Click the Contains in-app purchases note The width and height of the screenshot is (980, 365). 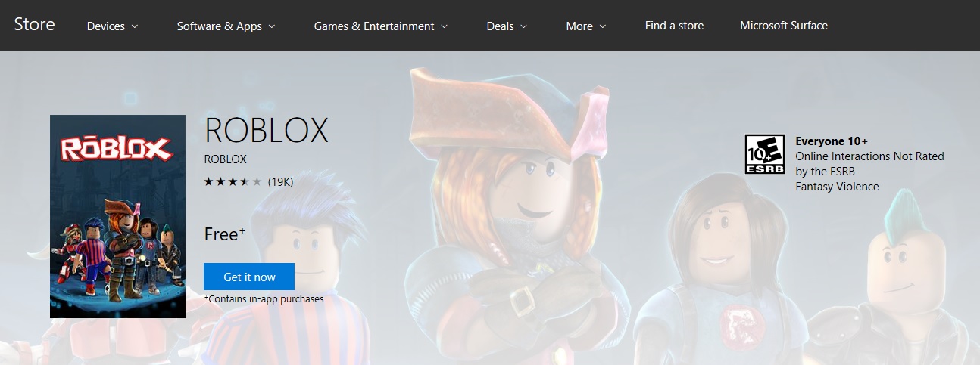coord(264,299)
